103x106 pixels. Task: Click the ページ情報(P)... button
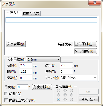(x=86, y=51)
